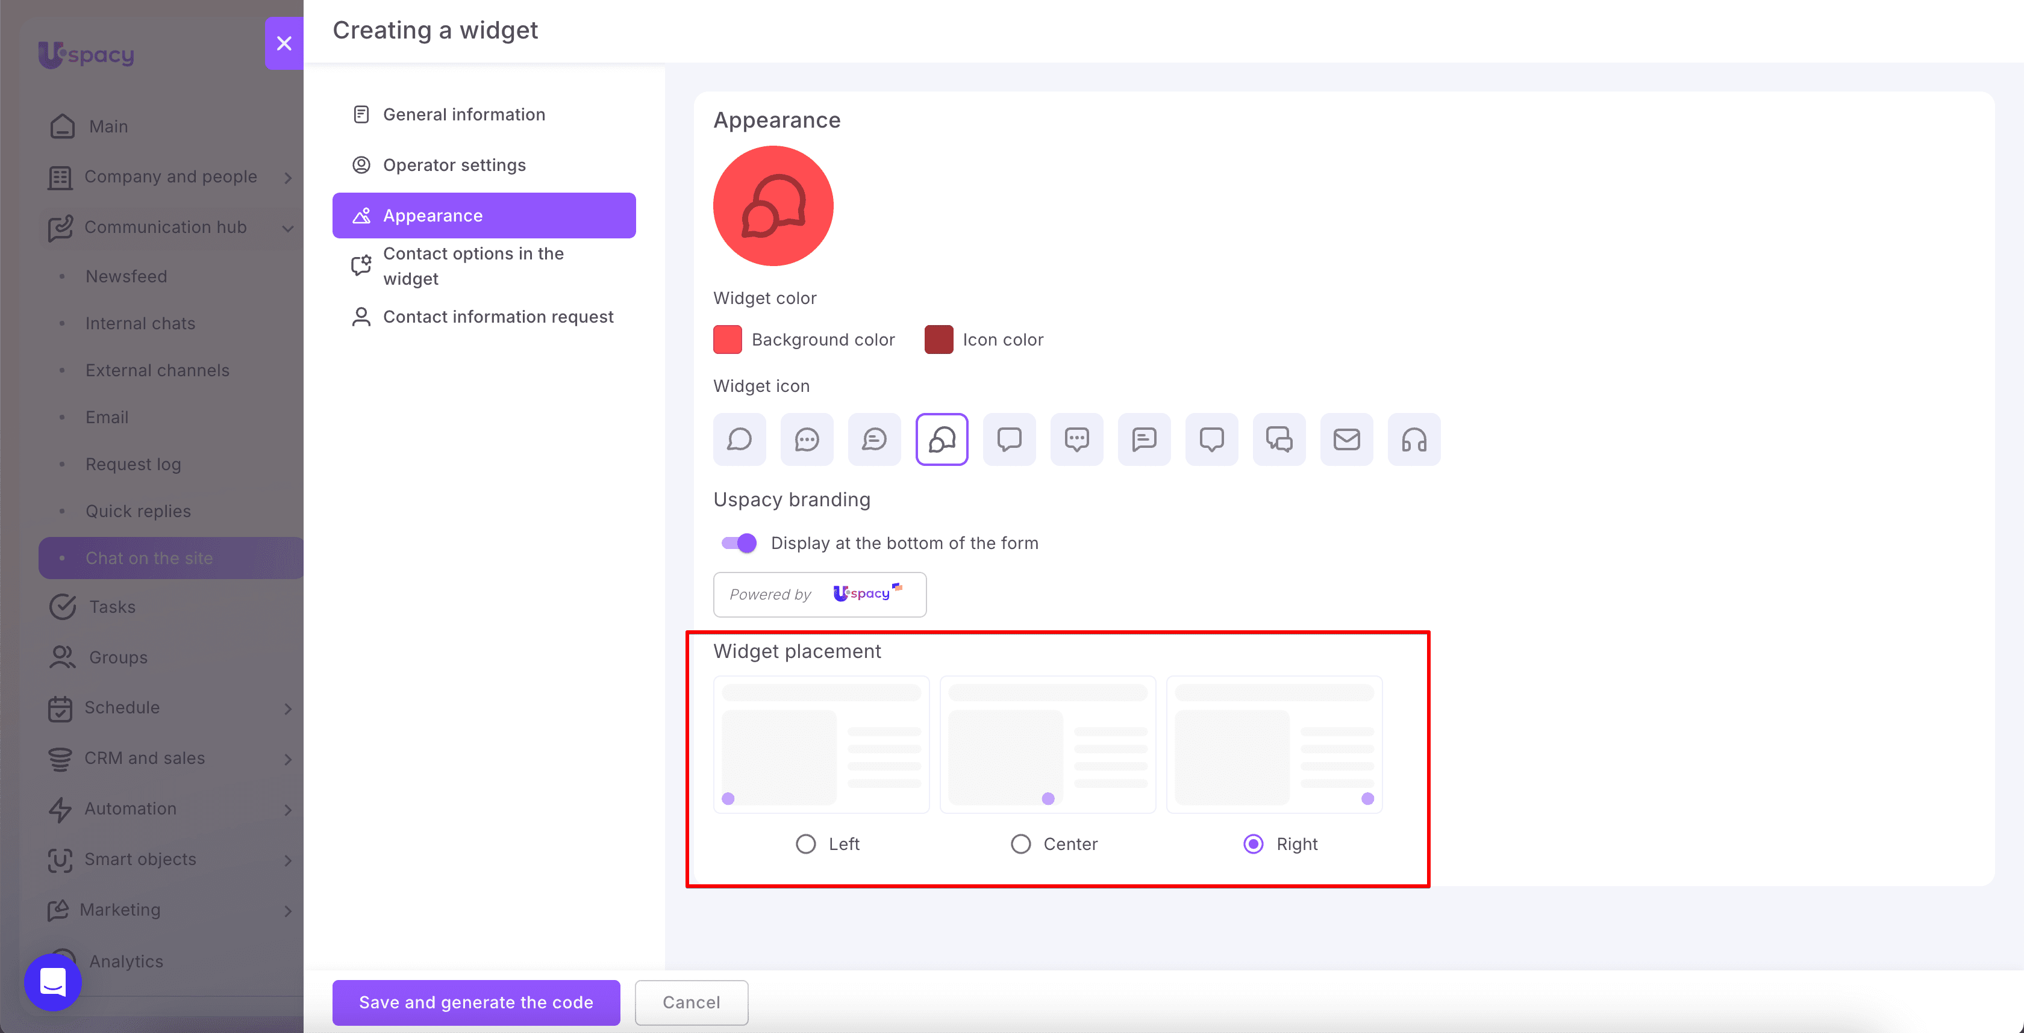Screen dimensions: 2024x1033
Task: Collapse the Communication hub chevron
Action: 289,228
